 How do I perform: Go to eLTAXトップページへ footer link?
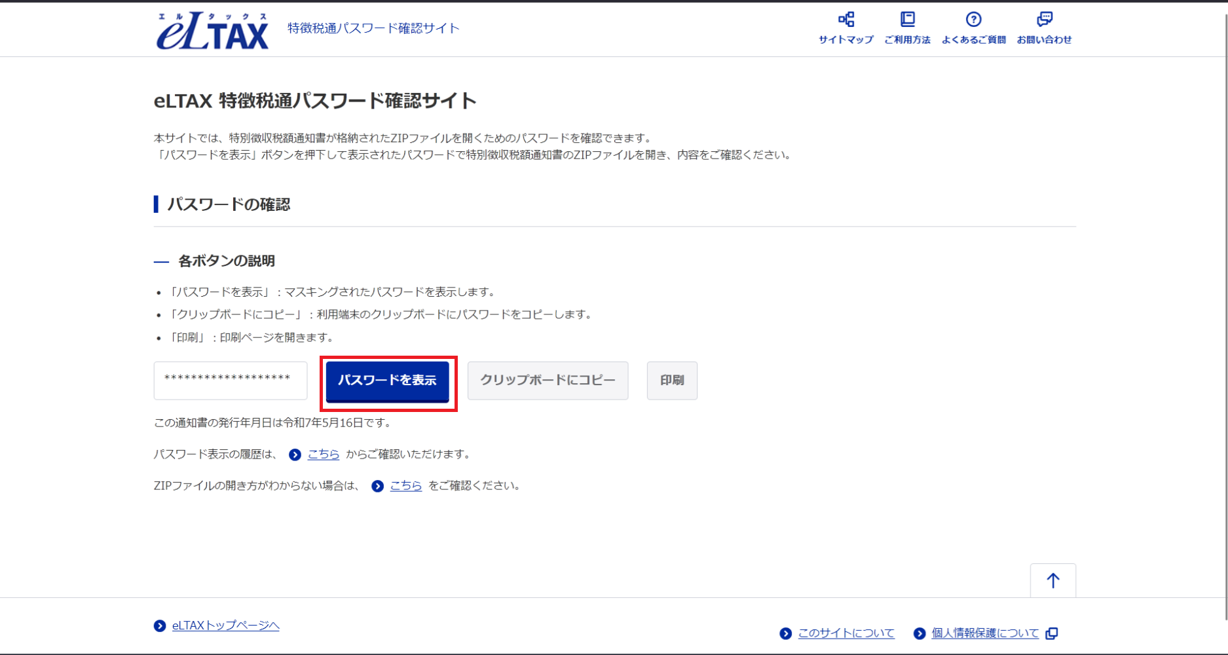coord(225,626)
